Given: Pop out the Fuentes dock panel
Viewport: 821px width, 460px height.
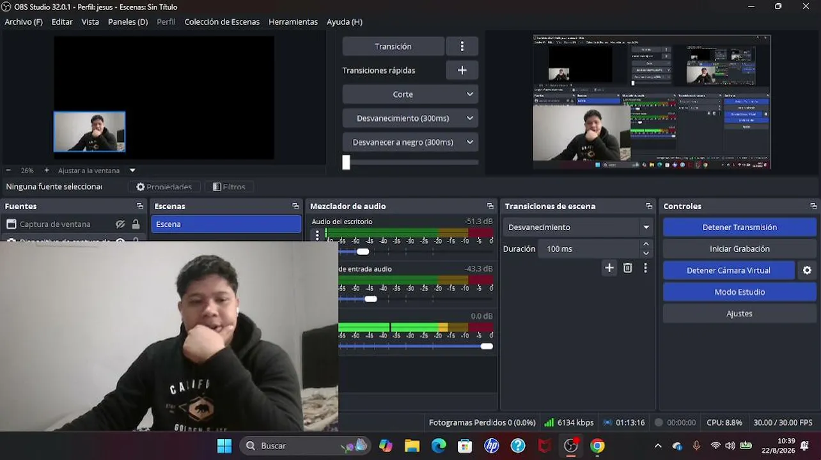Looking at the screenshot, I should (140, 206).
